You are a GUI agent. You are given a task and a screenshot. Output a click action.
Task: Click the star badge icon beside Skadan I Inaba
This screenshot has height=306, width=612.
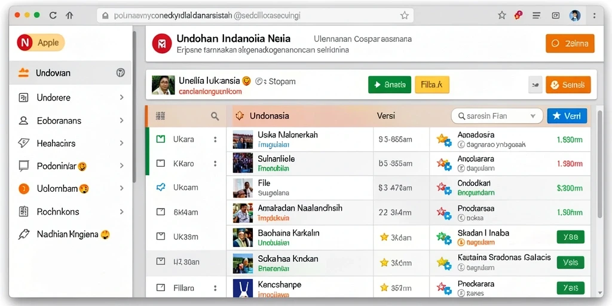tap(444, 237)
